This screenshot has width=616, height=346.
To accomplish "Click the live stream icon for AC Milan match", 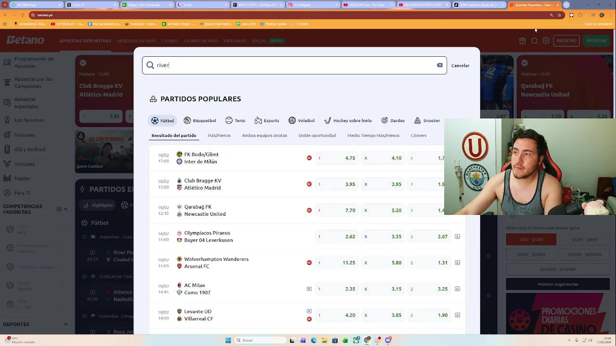I will [309, 289].
